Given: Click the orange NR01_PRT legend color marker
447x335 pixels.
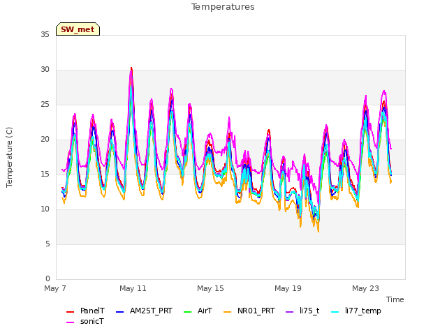Looking at the screenshot, I should pos(228,312).
